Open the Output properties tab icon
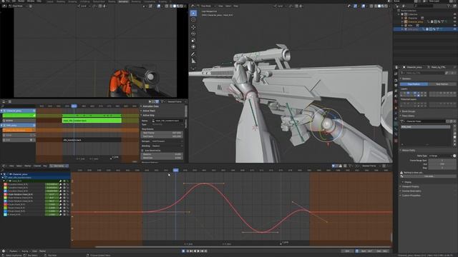The height and width of the screenshot is (257, 458). tap(396, 86)
